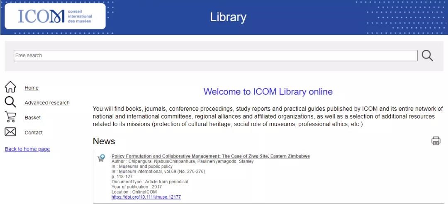Open the doi.org/10.1111/muse.12177 link
The height and width of the screenshot is (204, 448).
(146, 197)
